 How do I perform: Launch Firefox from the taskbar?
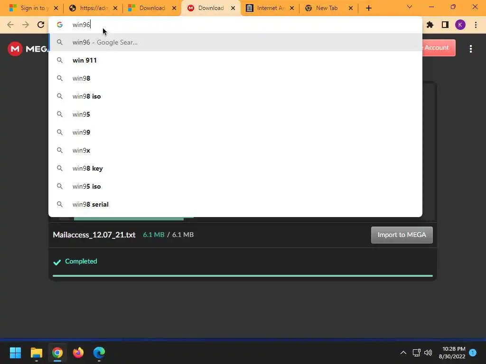click(x=78, y=353)
